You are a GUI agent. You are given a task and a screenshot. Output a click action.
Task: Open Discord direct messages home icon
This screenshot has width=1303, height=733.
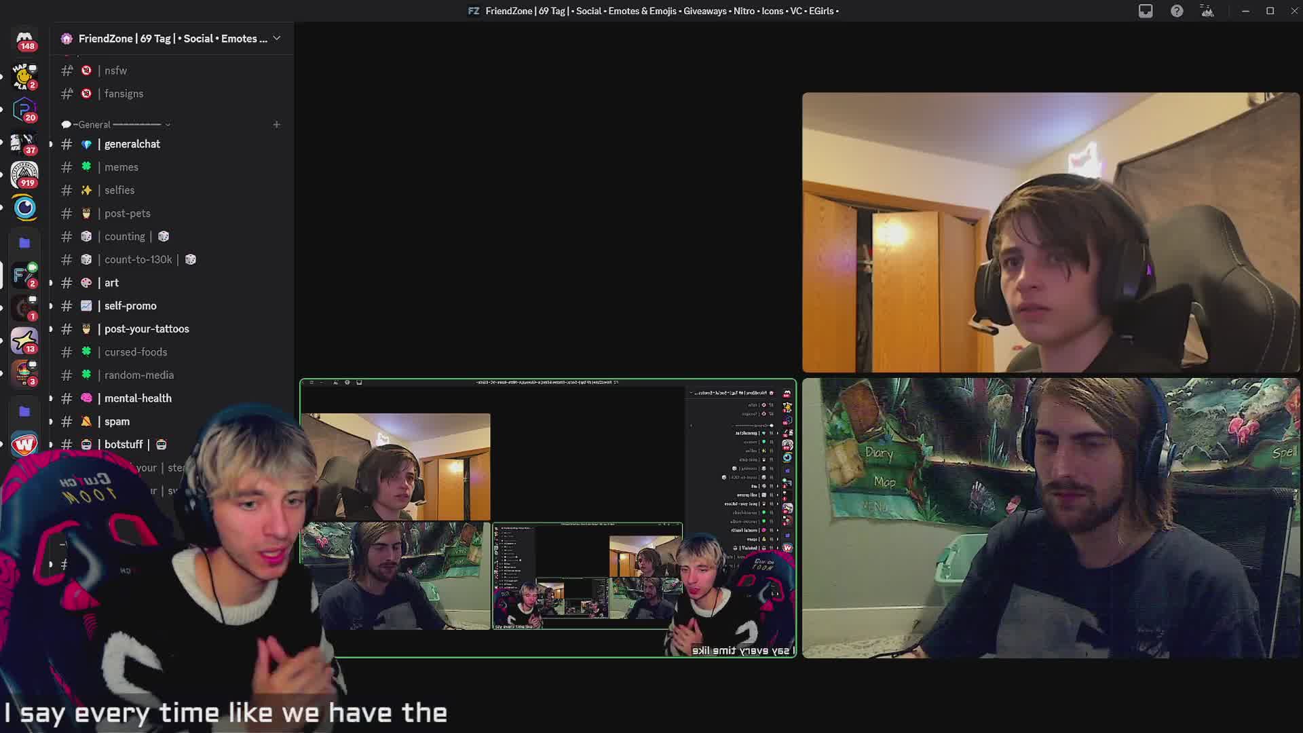pos(24,39)
